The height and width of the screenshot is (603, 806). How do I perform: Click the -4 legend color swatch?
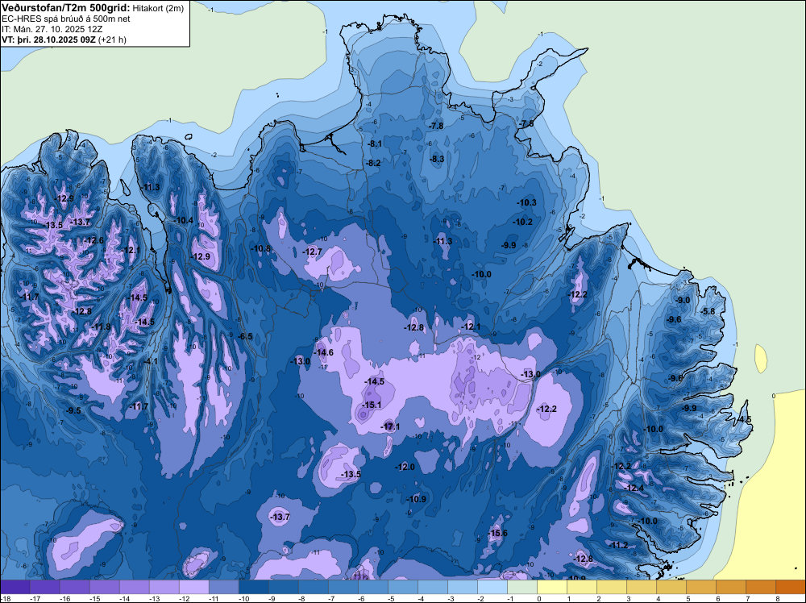pyautogui.click(x=432, y=588)
